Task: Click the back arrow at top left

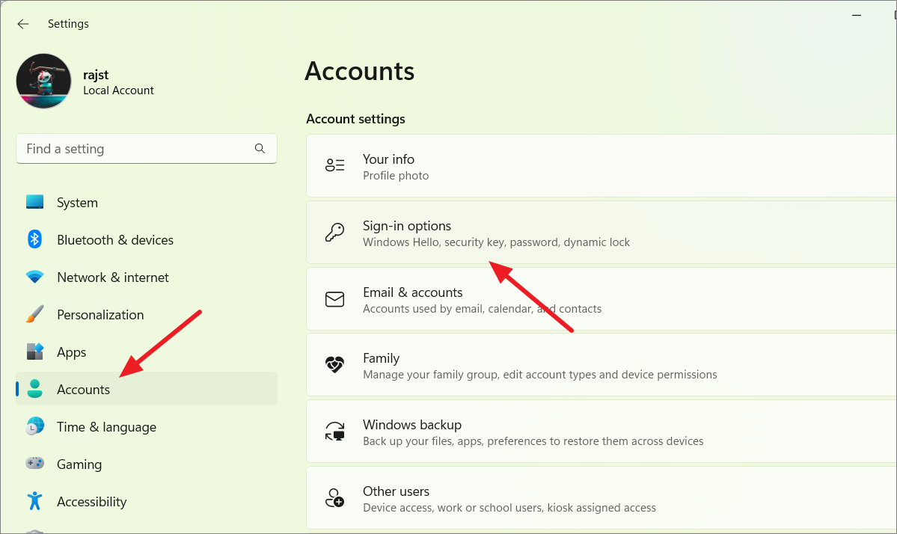Action: (x=22, y=23)
